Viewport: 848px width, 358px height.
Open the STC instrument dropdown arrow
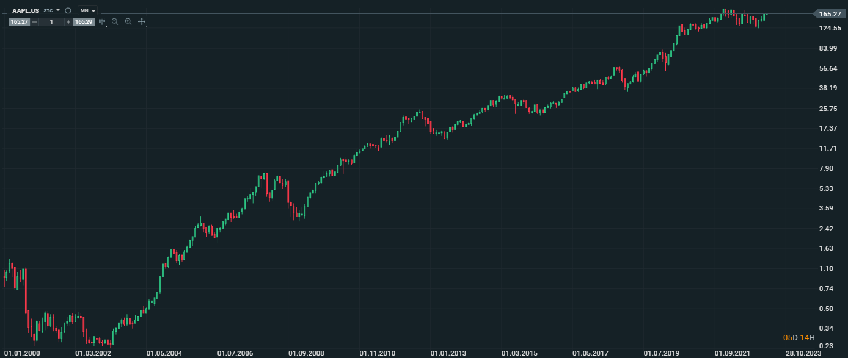click(58, 10)
